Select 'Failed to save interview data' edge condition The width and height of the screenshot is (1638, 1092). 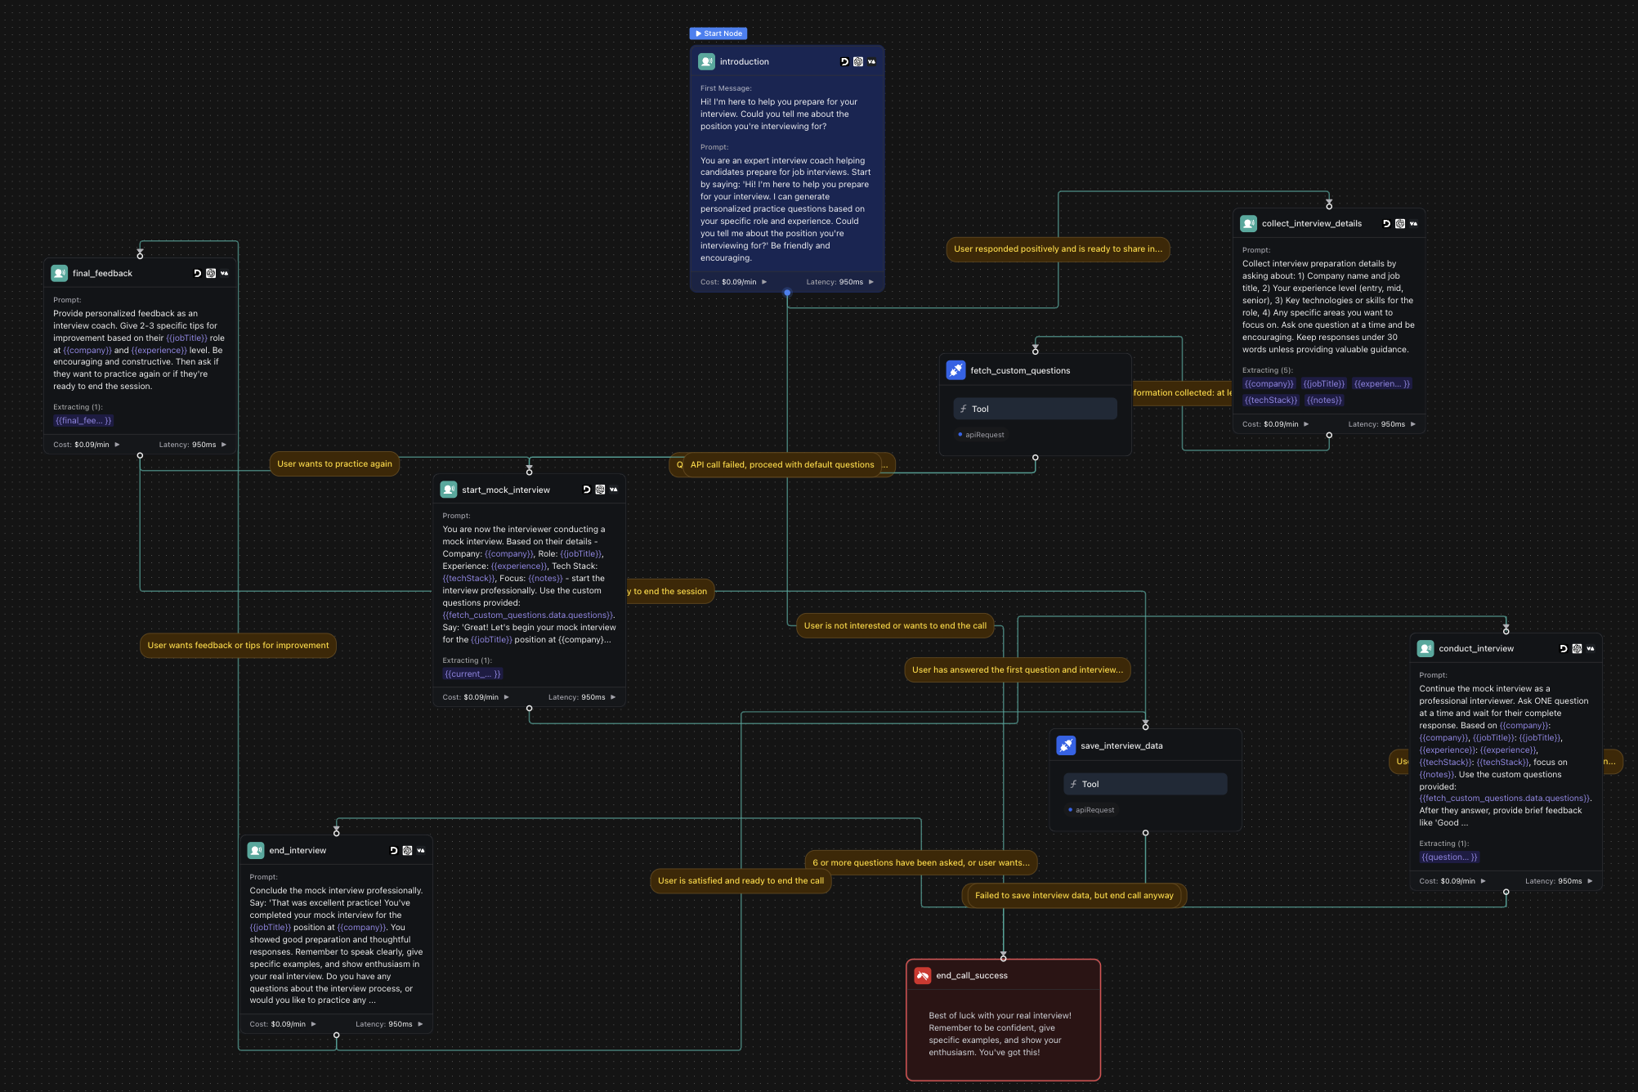click(1074, 896)
